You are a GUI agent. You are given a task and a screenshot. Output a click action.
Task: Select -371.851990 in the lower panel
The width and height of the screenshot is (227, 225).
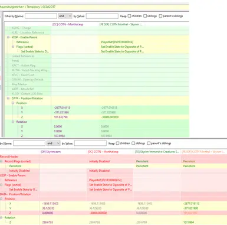point(190,208)
